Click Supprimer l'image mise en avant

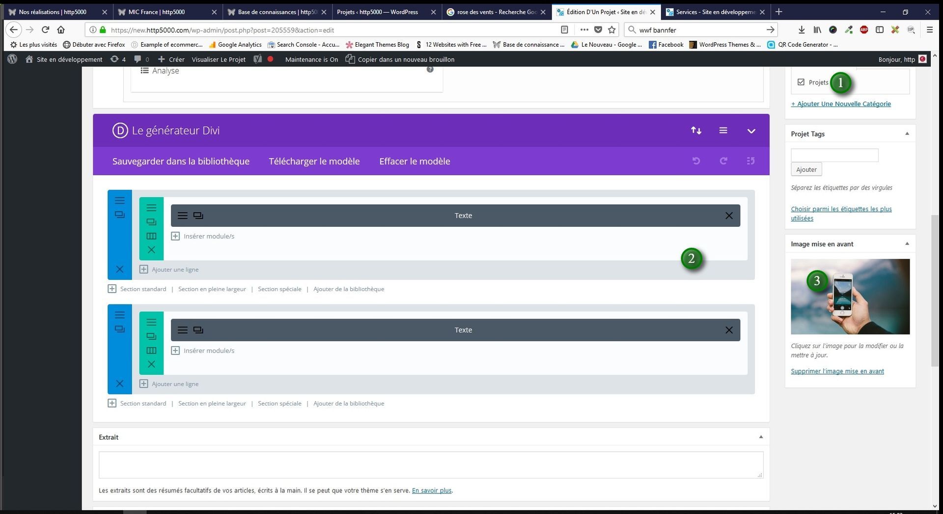tap(837, 371)
